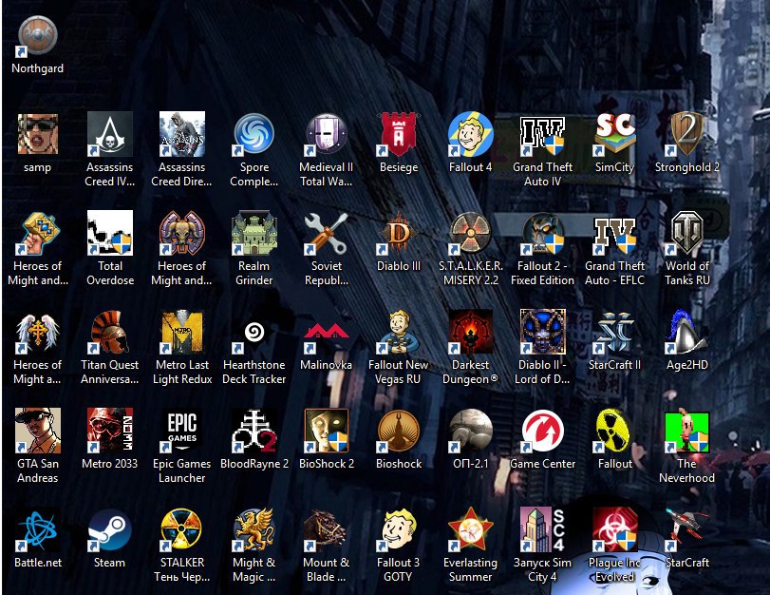The image size is (770, 595).
Task: Select the StarCraft II icon
Action: (615, 332)
